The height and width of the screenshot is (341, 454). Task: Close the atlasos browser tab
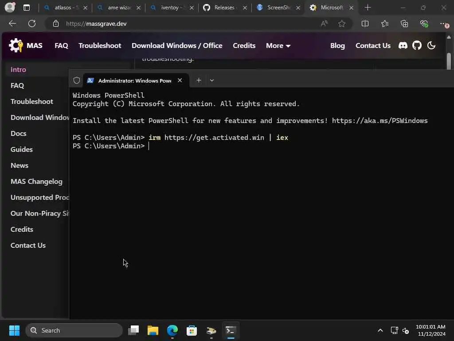click(x=85, y=8)
